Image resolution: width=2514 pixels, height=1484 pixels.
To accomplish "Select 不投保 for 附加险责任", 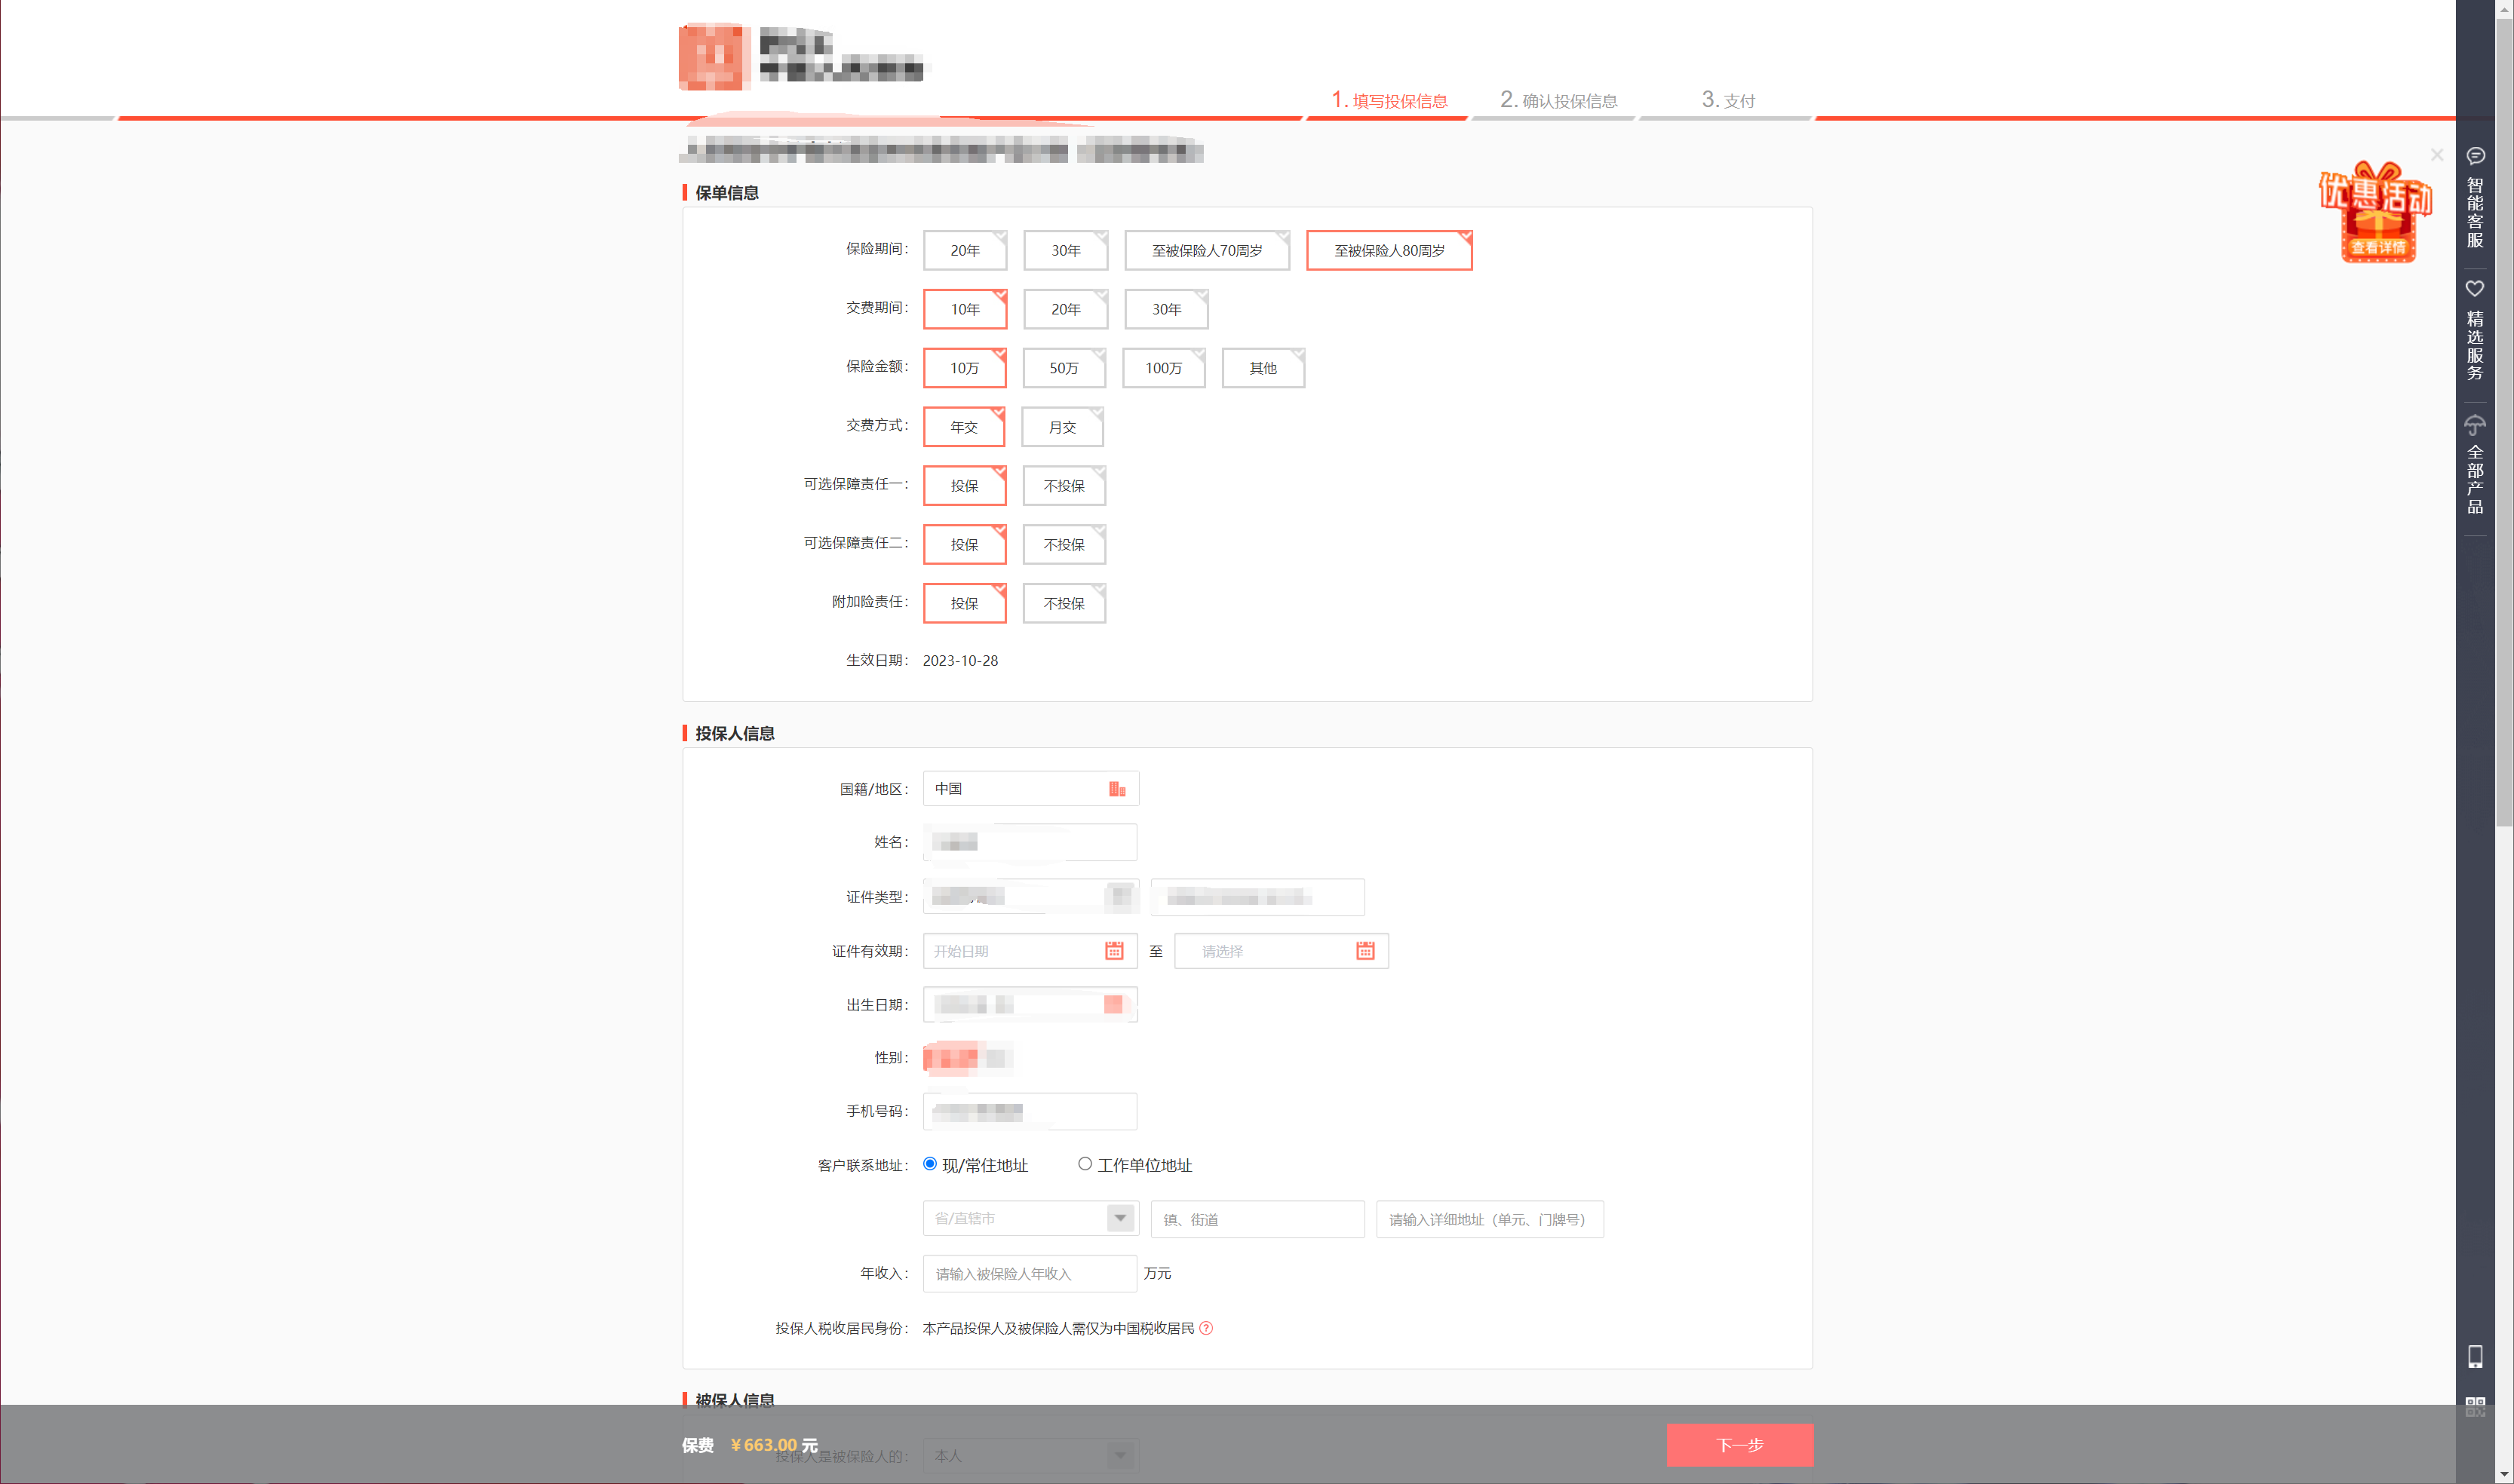I will coord(1064,604).
